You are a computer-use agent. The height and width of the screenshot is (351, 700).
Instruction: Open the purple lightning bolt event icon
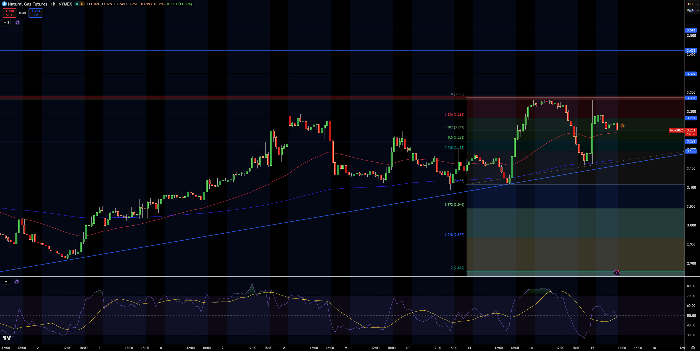click(x=617, y=273)
